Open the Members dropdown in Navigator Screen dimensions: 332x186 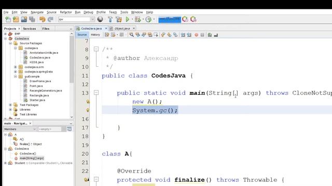(20, 129)
